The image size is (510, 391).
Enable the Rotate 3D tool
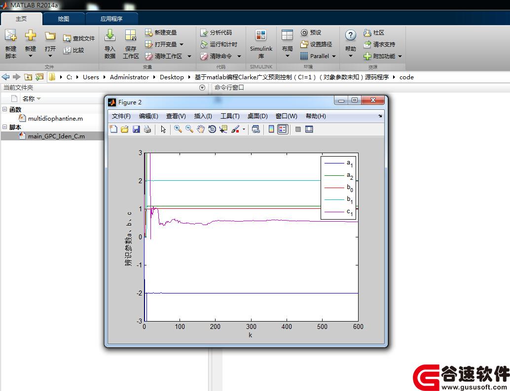point(212,129)
